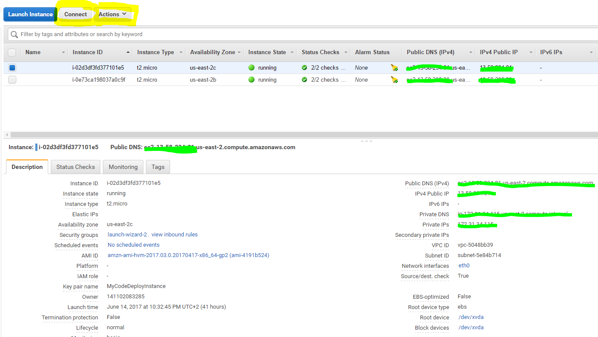Click the Launch Instance button
The width and height of the screenshot is (598, 337).
[x=30, y=14]
